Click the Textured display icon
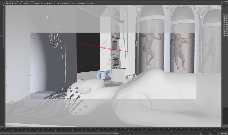 (41, 3)
